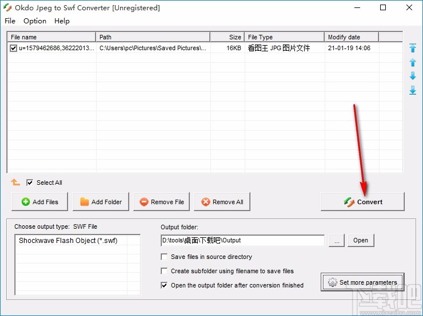The image size is (423, 316).
Task: Open the Option menu
Action: (35, 21)
